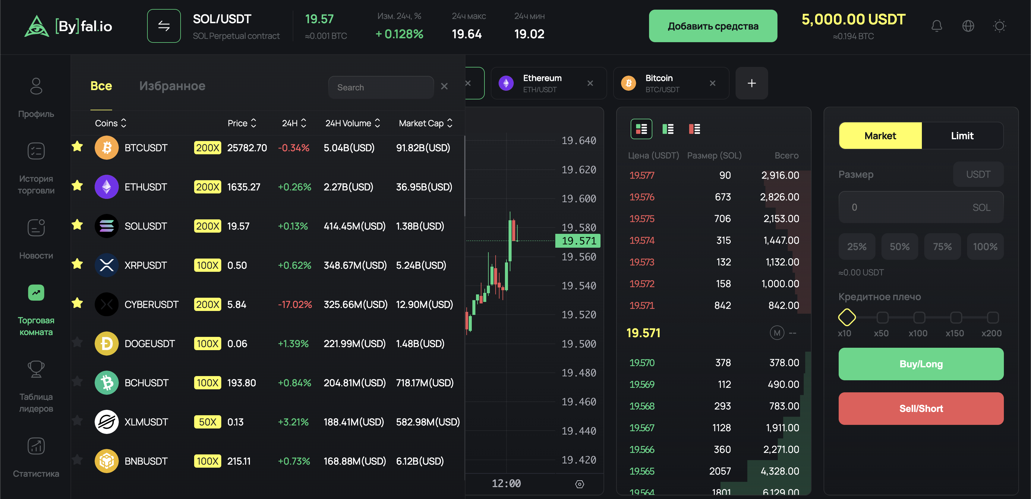Open Новости in the sidebar
This screenshot has height=499, width=1031.
click(36, 239)
